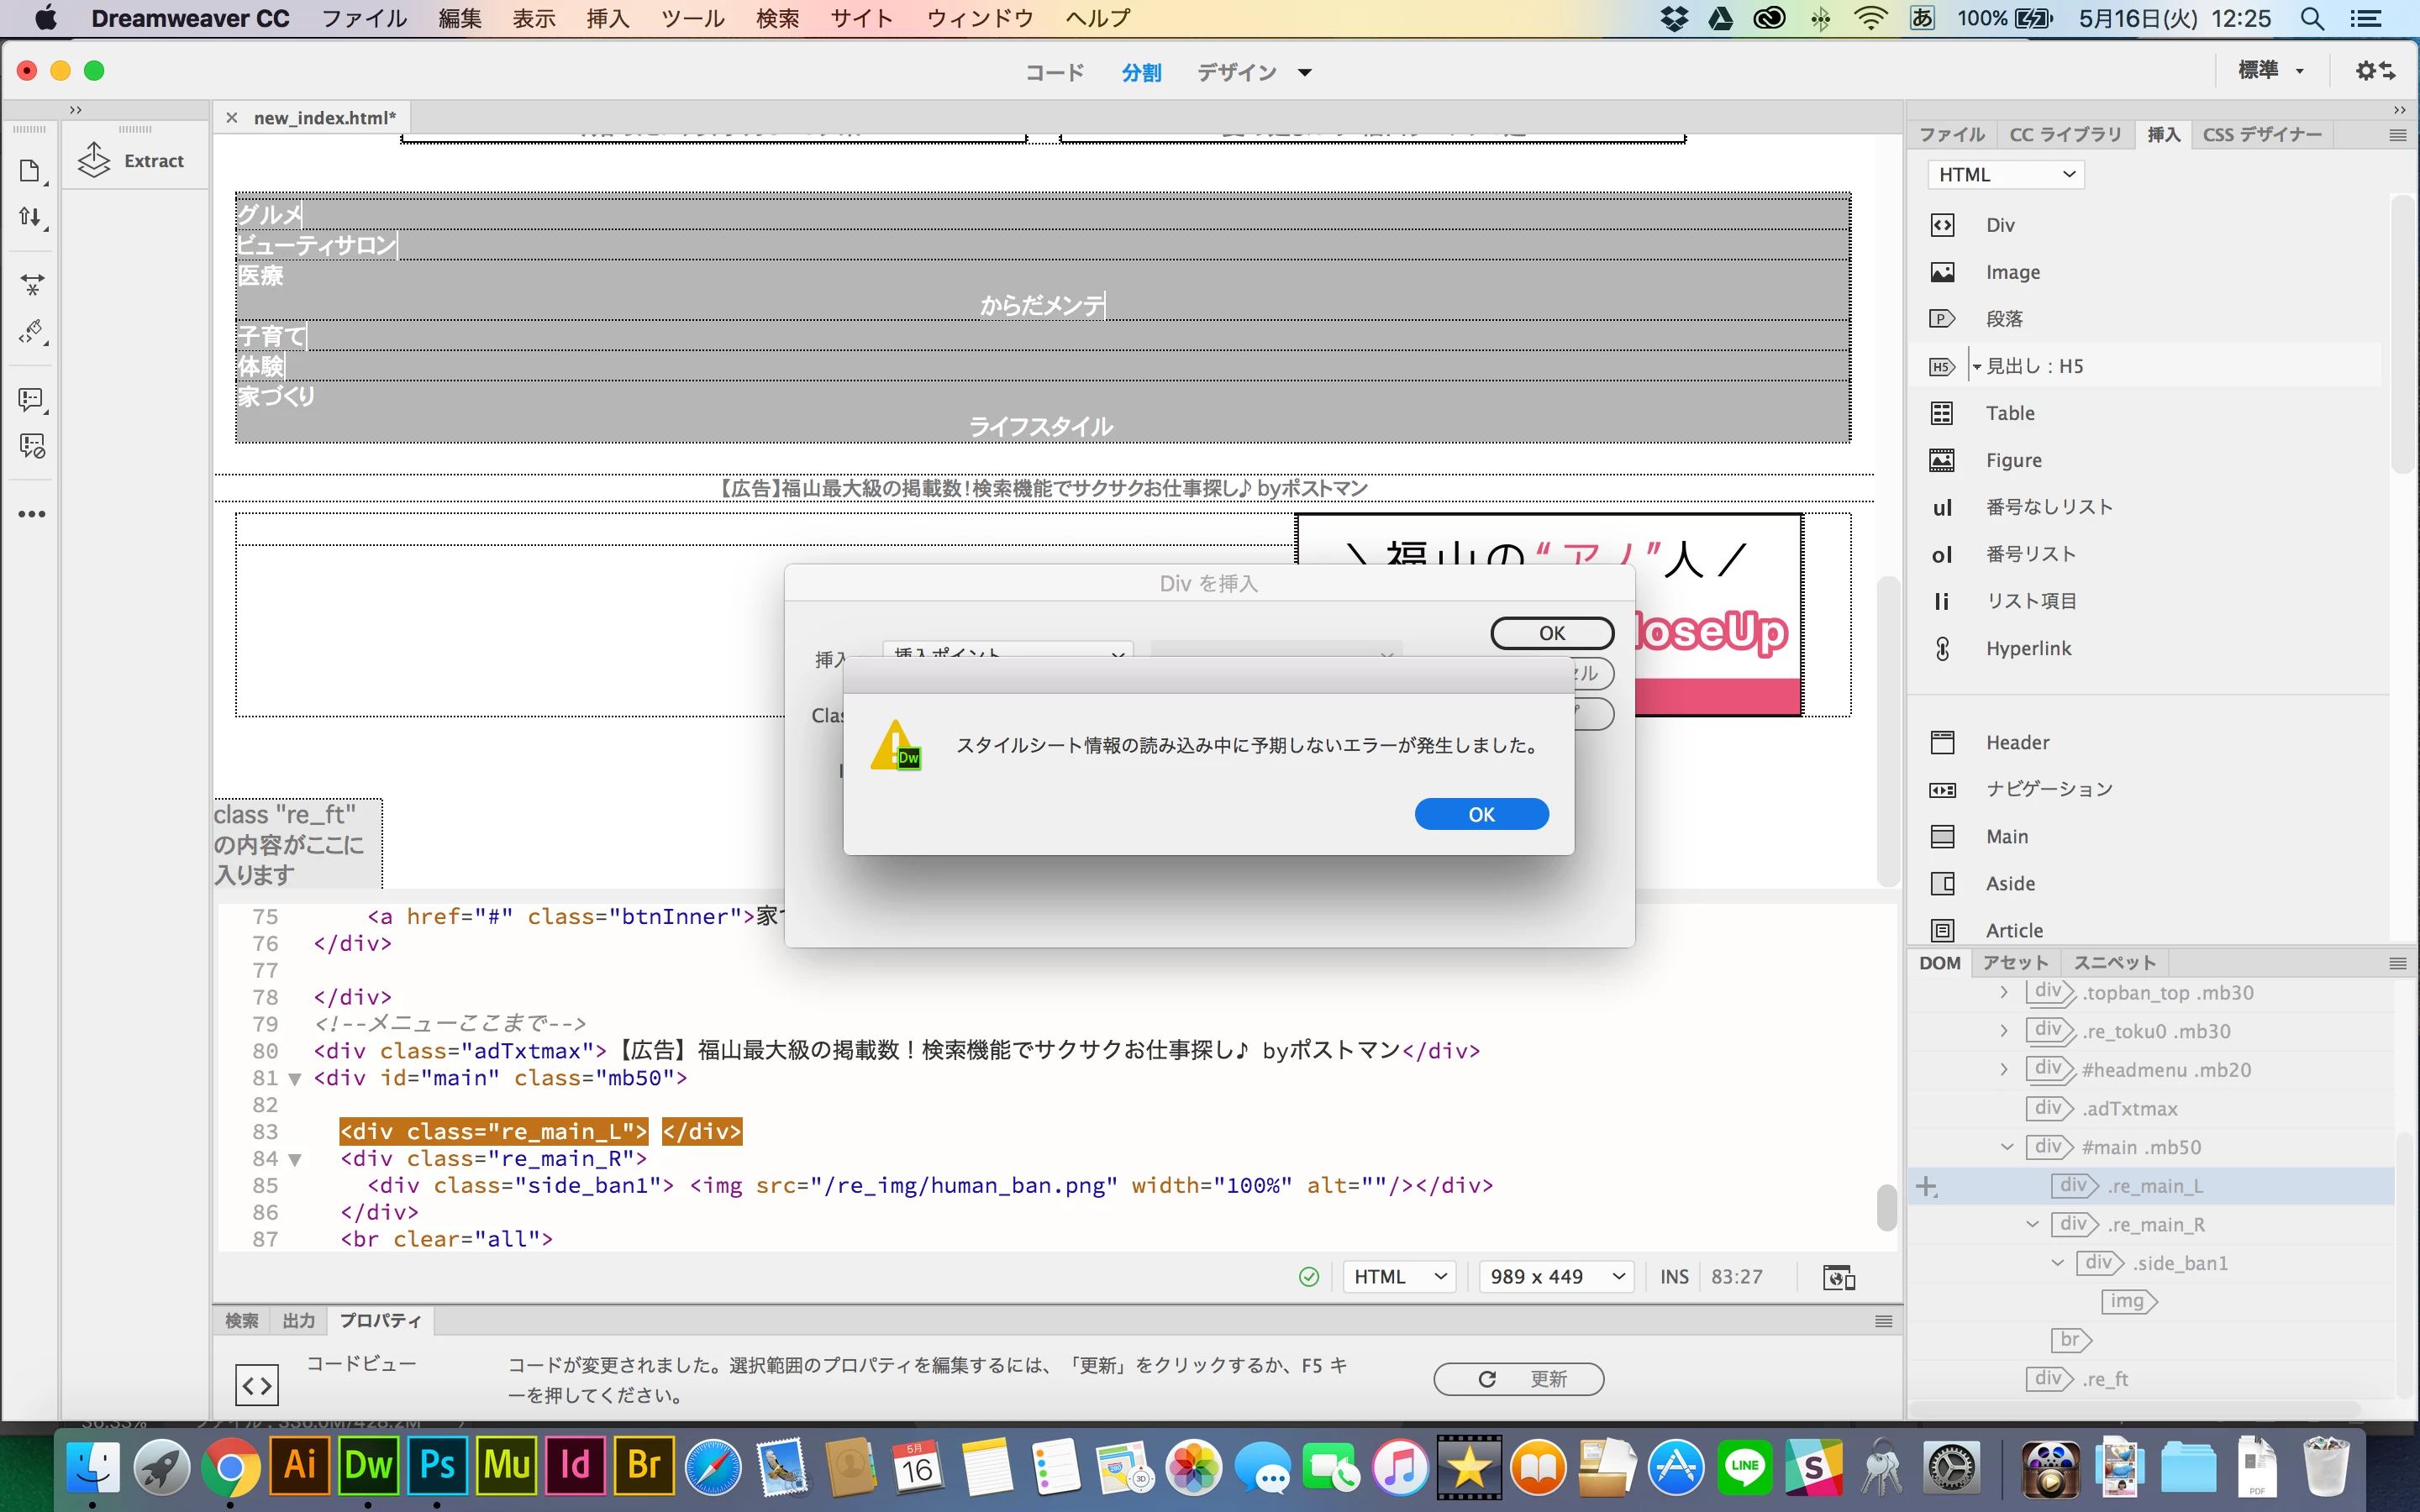Click the blue OK button in error alert

[1481, 814]
